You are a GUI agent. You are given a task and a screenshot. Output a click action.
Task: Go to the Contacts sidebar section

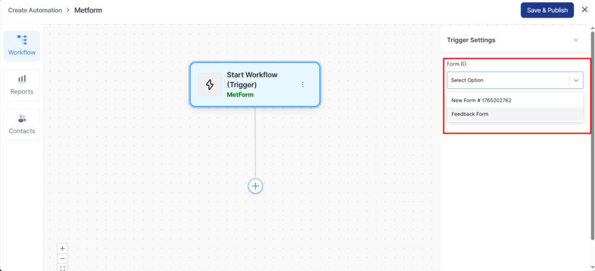[21, 124]
